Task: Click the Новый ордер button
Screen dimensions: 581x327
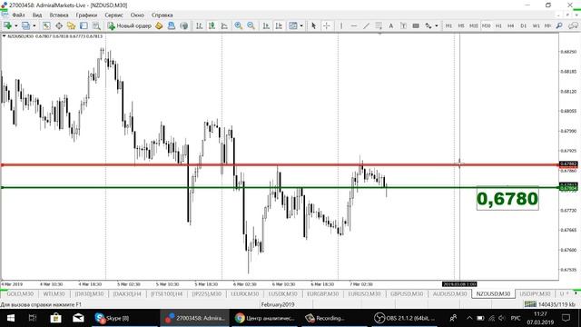Action: pyautogui.click(x=129, y=25)
